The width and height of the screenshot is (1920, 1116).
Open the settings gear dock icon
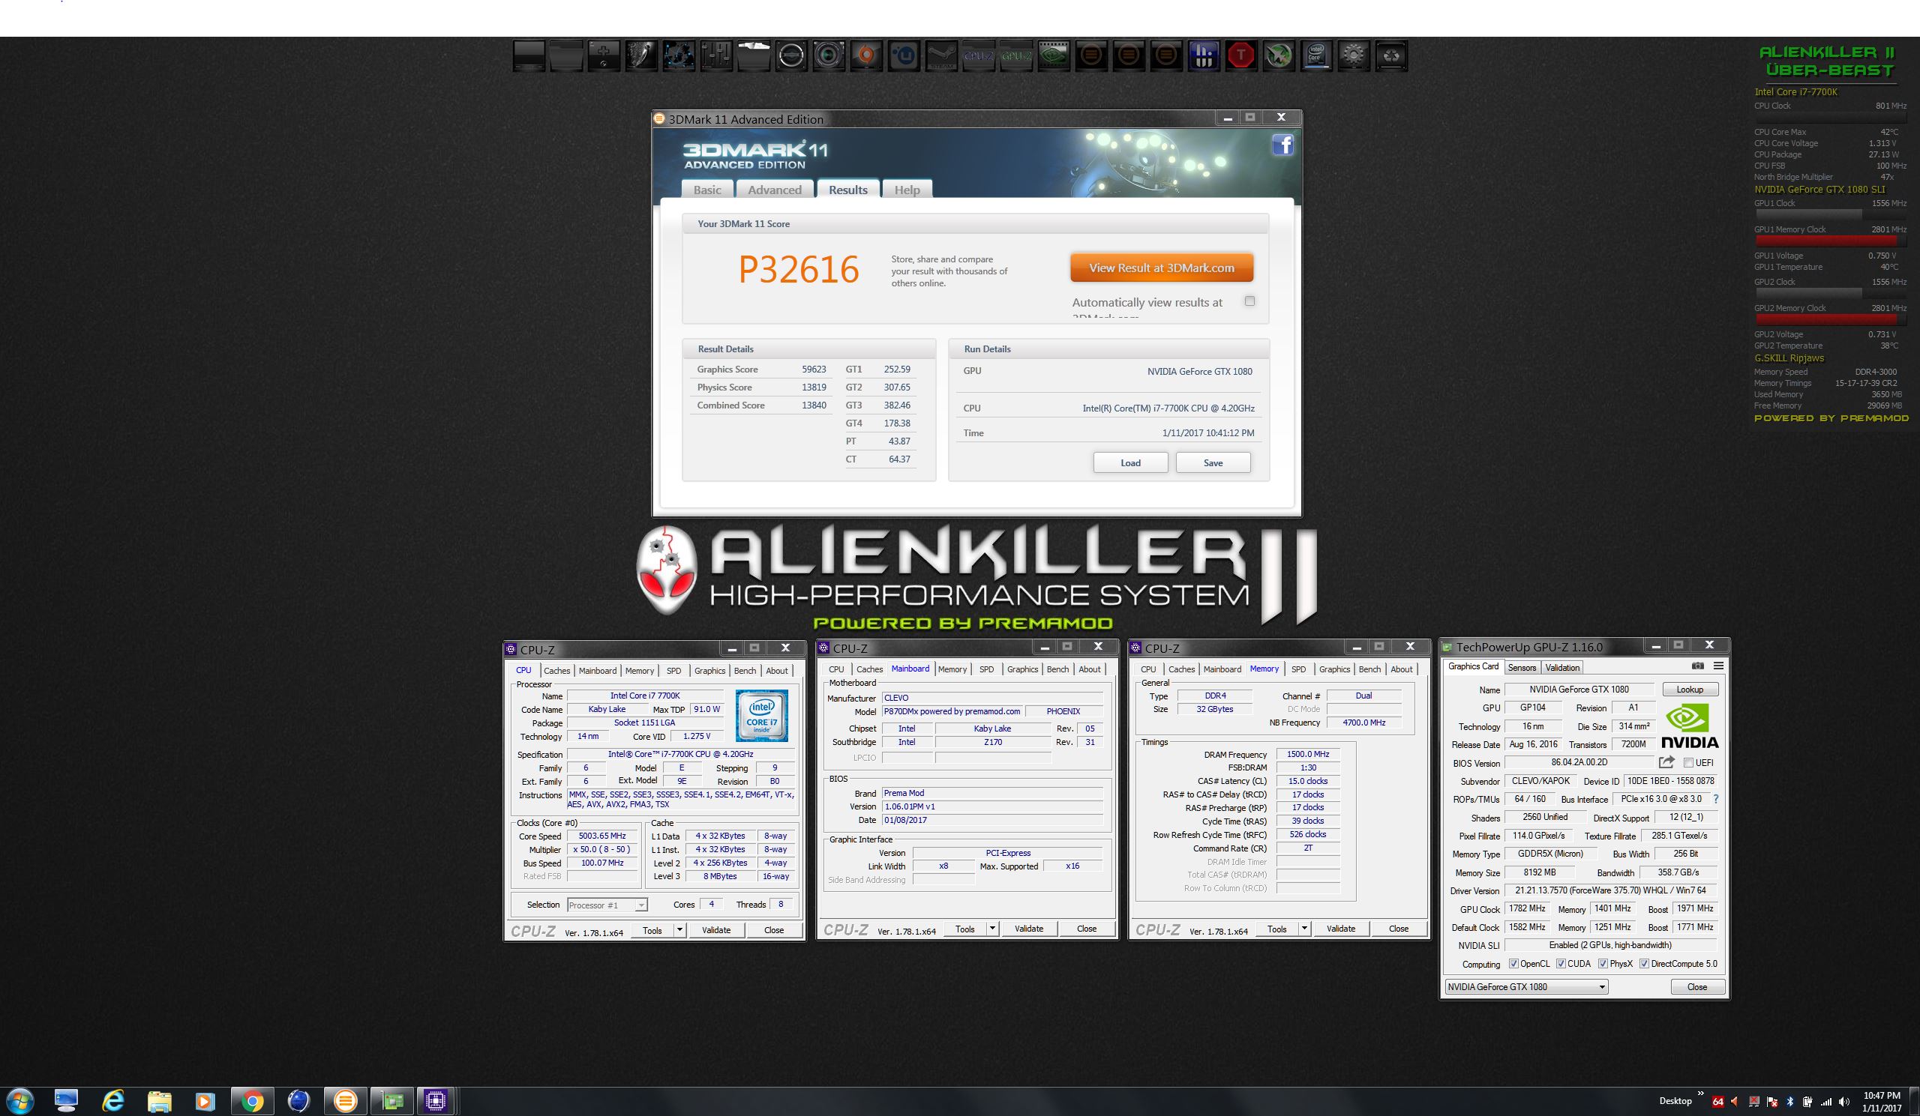click(x=1353, y=55)
